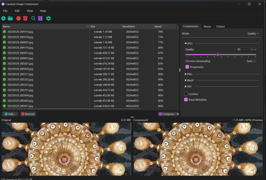Expand the PNG section
266x180 pixels.
point(186,74)
